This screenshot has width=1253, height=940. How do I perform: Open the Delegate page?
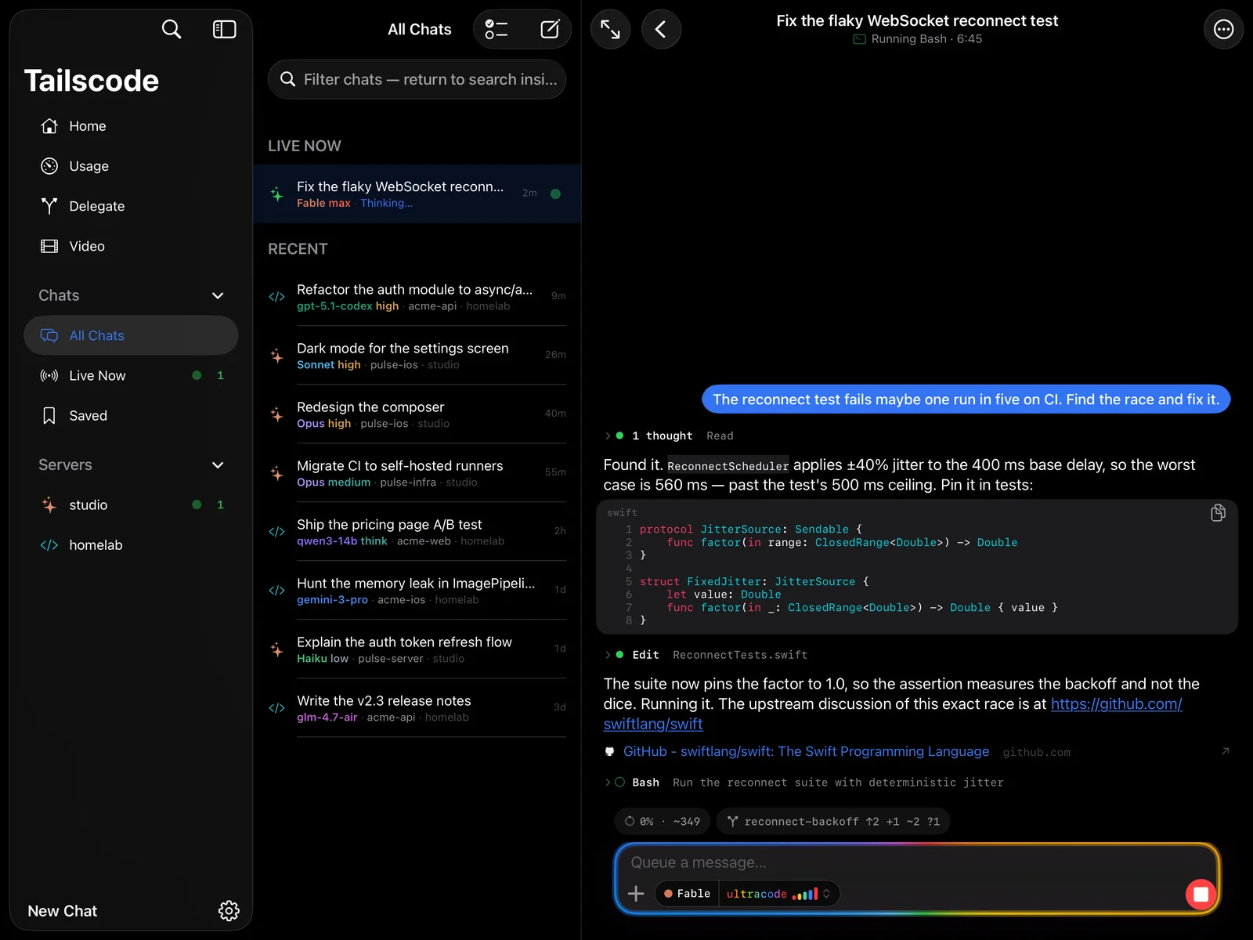click(x=131, y=206)
